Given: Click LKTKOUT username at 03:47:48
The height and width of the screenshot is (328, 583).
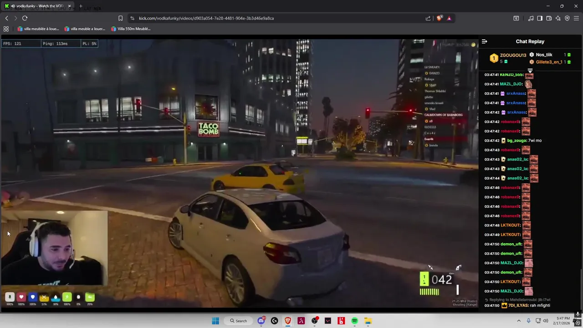Looking at the screenshot, I should (x=510, y=225).
